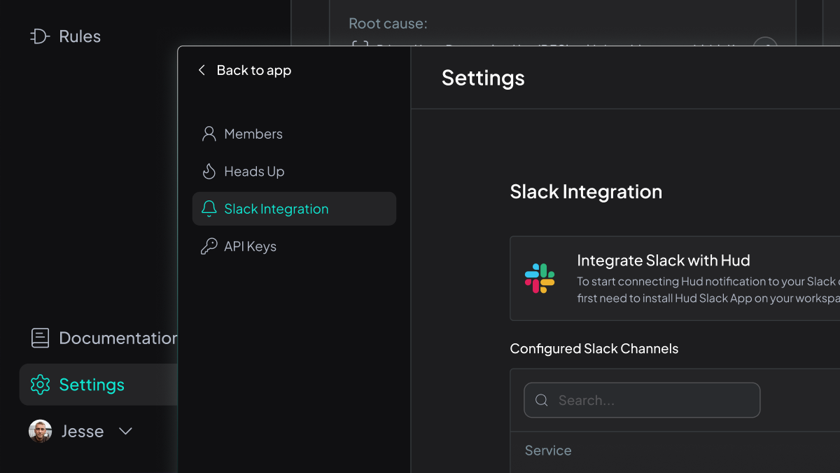The height and width of the screenshot is (473, 840).
Task: Click the Jesse username label
Action: click(83, 432)
